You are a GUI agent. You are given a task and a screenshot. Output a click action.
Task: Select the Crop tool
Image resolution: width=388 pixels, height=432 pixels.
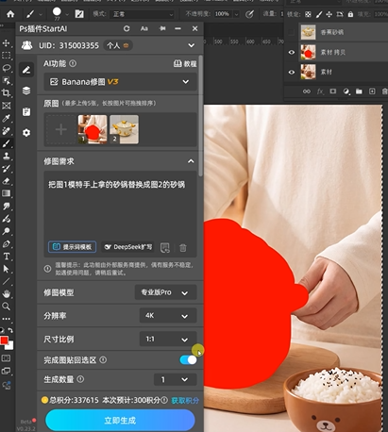coord(6,92)
